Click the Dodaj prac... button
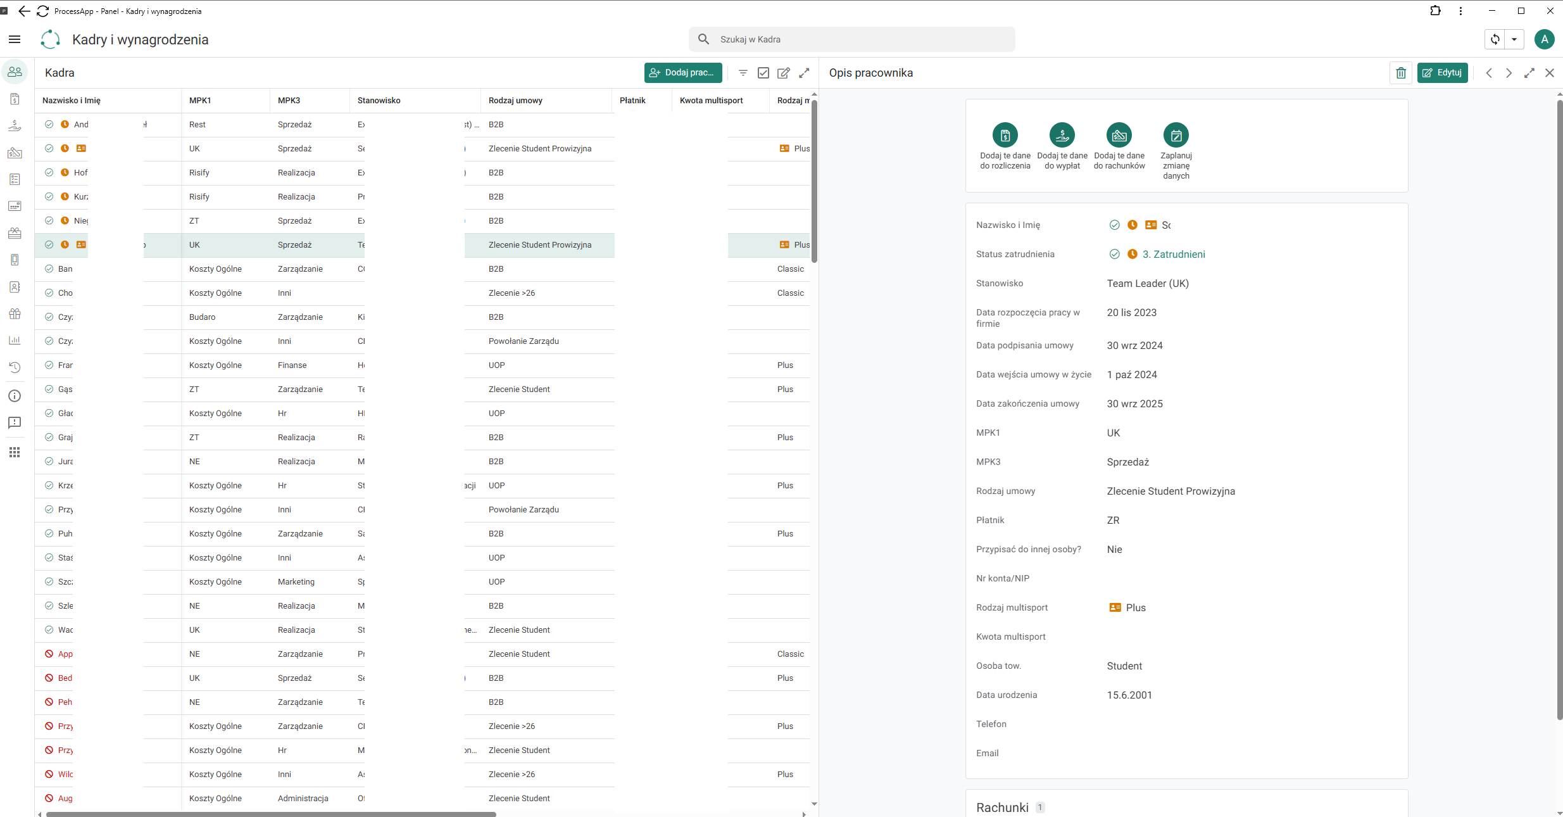 683,73
